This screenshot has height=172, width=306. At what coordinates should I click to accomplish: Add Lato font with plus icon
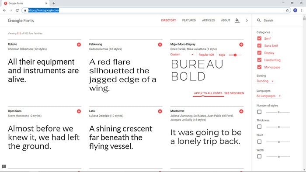[x=160, y=111]
